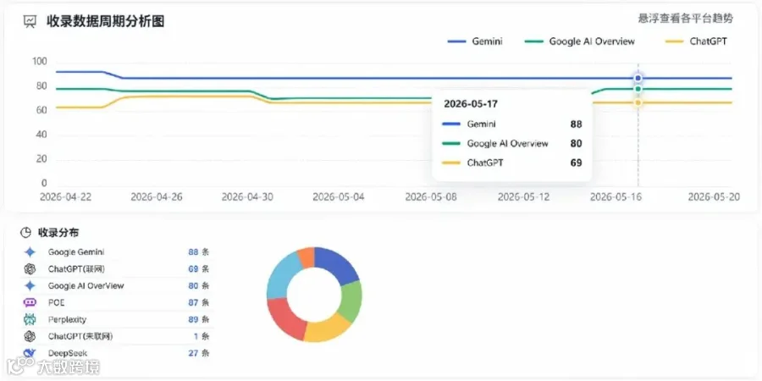The image size is (762, 381).
Task: Click the POE robot icon
Action: 30,303
